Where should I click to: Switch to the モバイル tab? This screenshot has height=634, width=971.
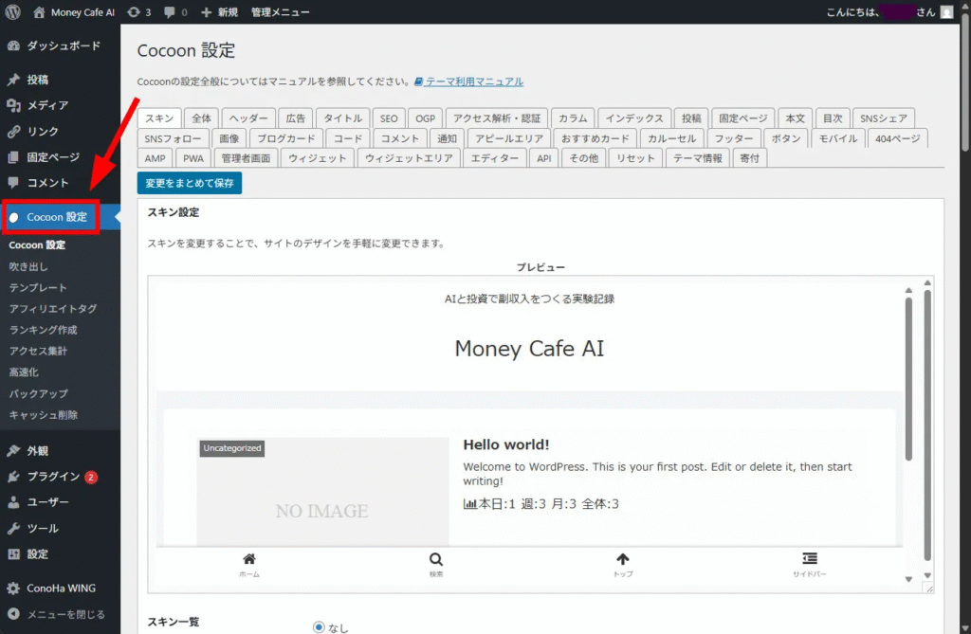838,138
